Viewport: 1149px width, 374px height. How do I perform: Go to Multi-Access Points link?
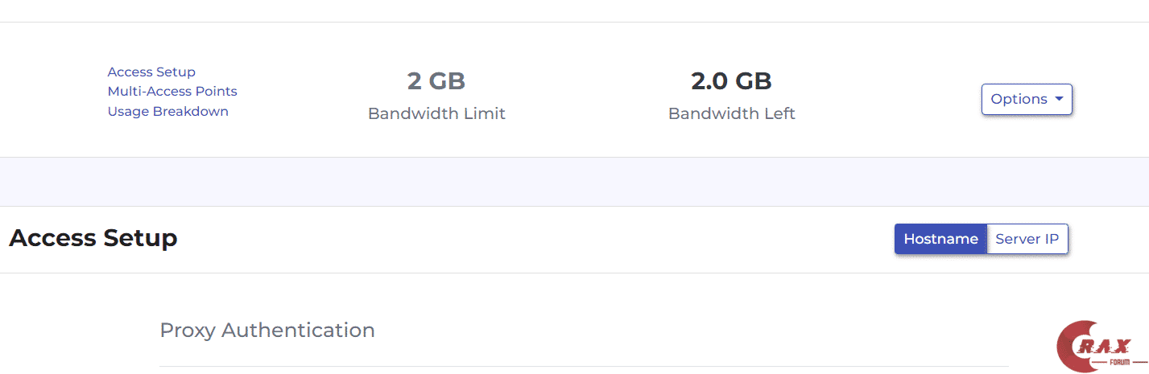pyautogui.click(x=172, y=92)
